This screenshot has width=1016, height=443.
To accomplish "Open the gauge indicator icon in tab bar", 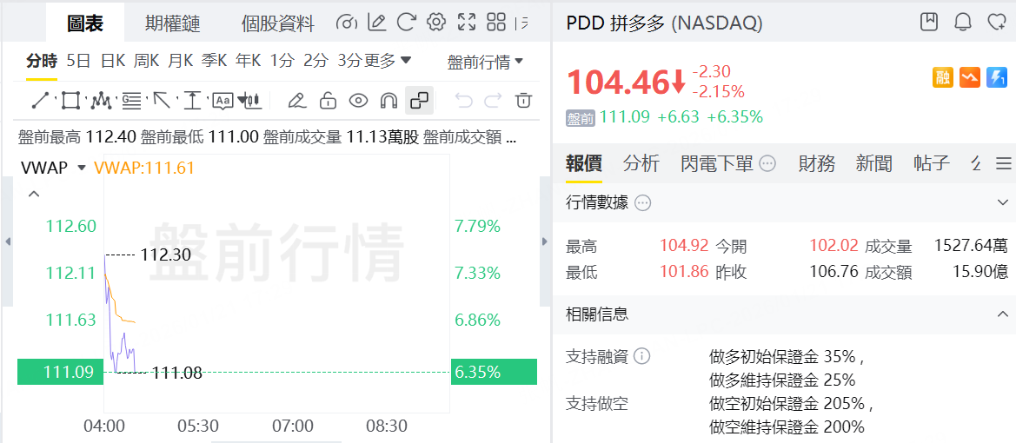I will tap(348, 23).
